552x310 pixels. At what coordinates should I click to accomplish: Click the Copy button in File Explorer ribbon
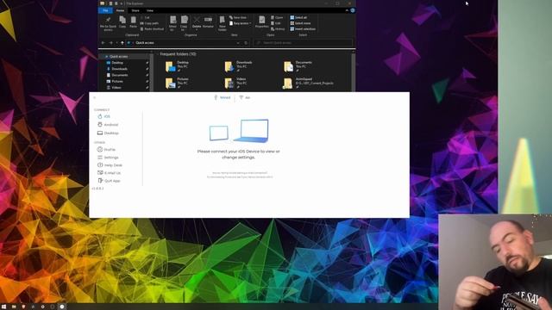[x=122, y=22]
